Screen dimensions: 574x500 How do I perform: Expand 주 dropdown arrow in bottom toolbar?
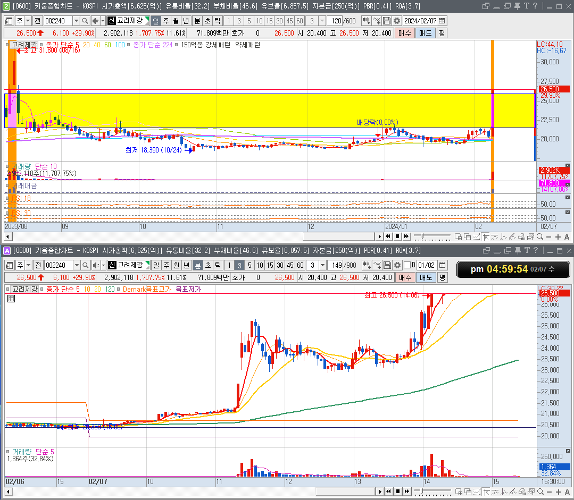pos(29,265)
